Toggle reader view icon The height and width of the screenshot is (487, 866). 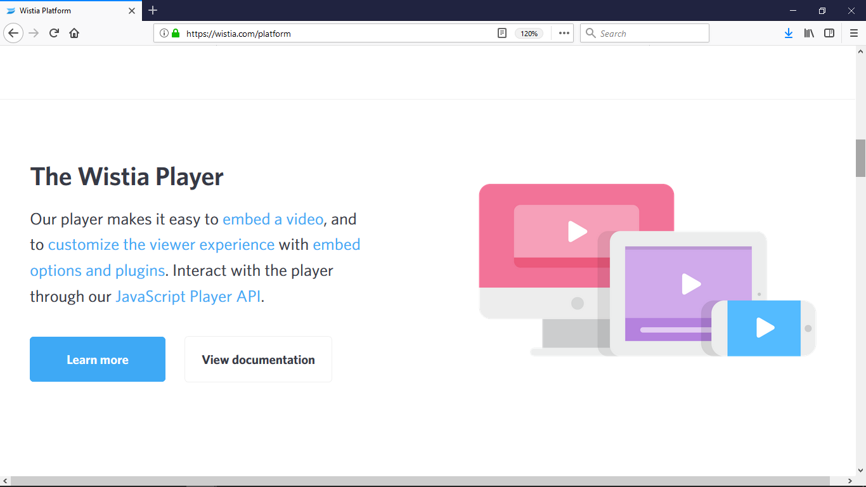click(x=502, y=33)
